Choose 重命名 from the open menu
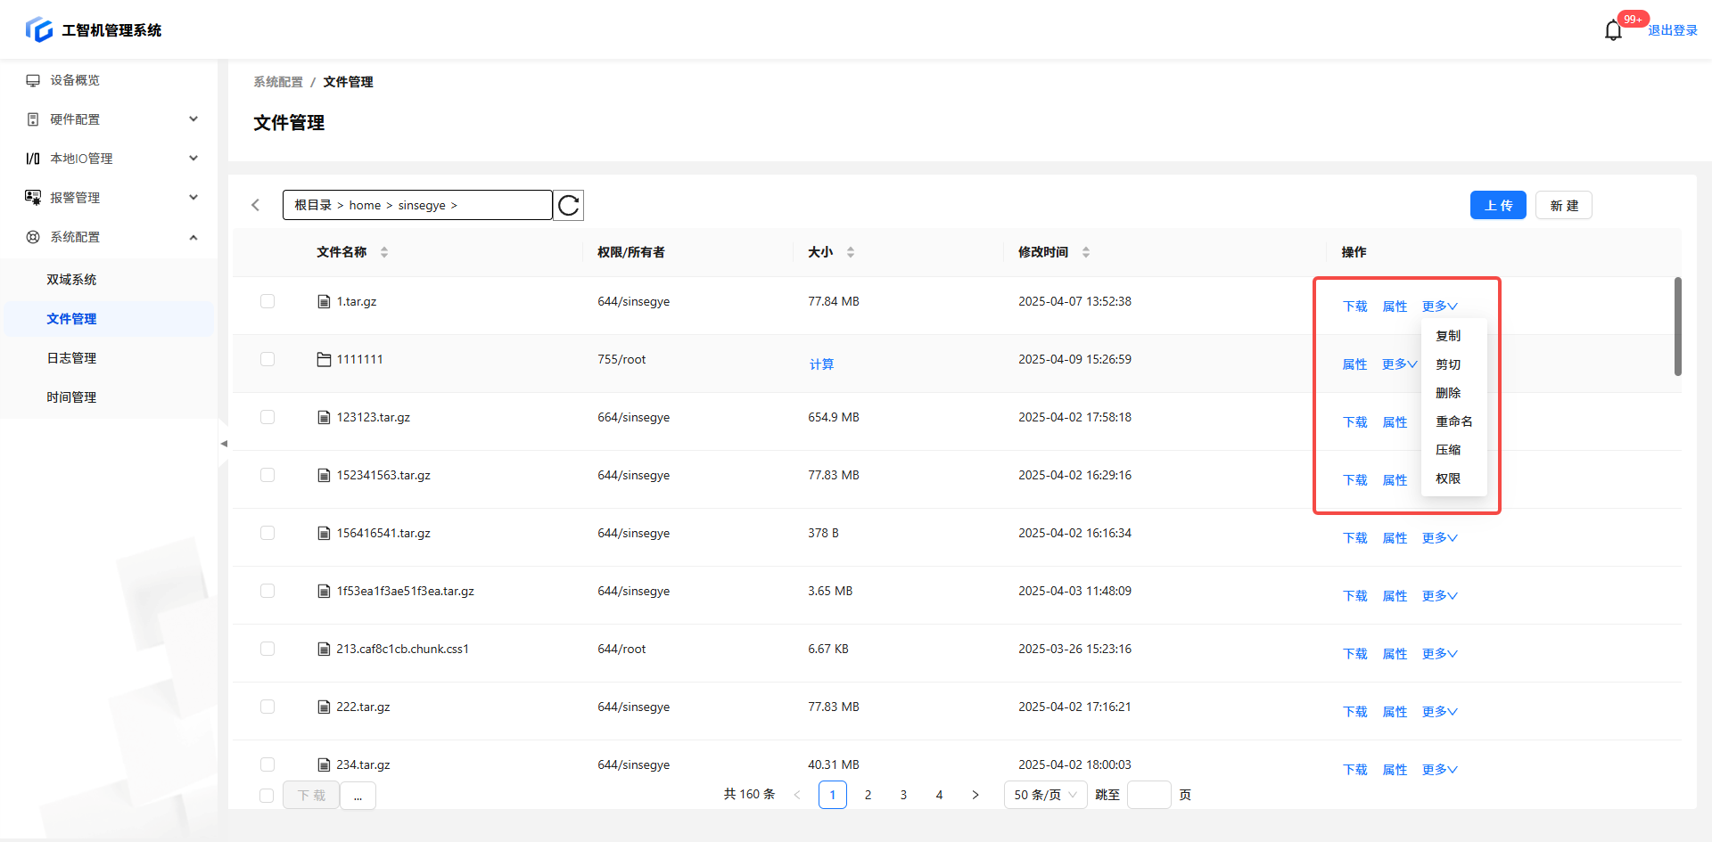Viewport: 1712px width, 842px height. pos(1453,421)
